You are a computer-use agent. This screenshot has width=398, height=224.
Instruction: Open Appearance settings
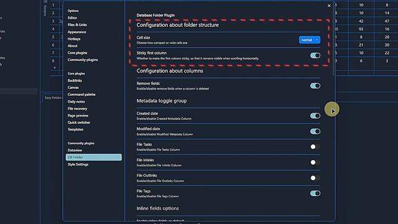(x=76, y=32)
